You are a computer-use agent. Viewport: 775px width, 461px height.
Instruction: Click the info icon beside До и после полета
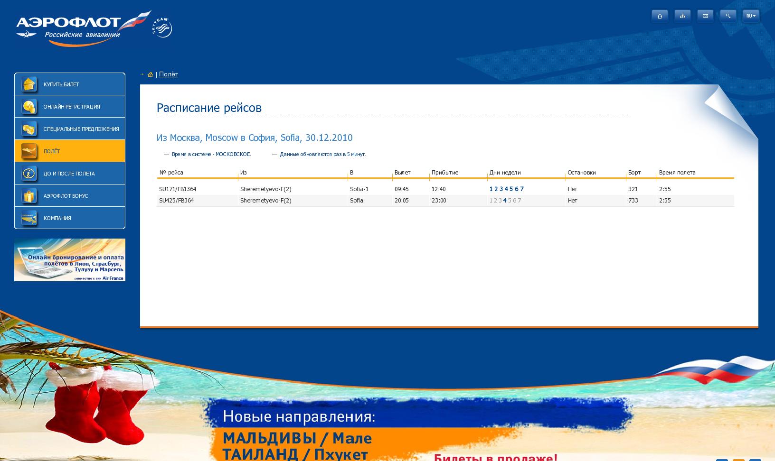point(29,174)
